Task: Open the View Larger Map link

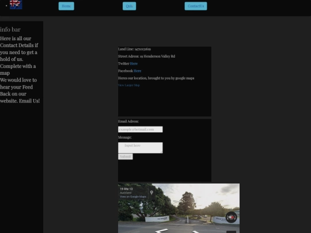Action: click(129, 85)
